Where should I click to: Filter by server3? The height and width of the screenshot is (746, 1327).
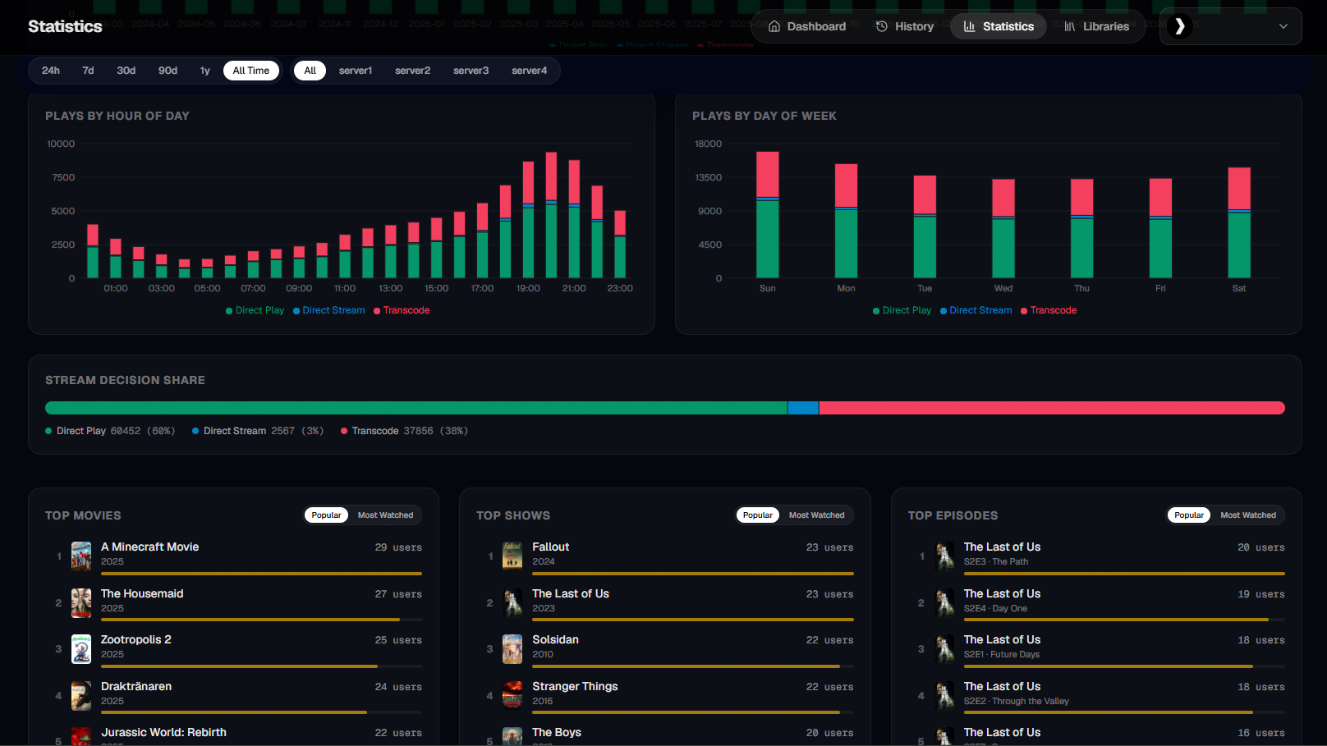pos(471,71)
